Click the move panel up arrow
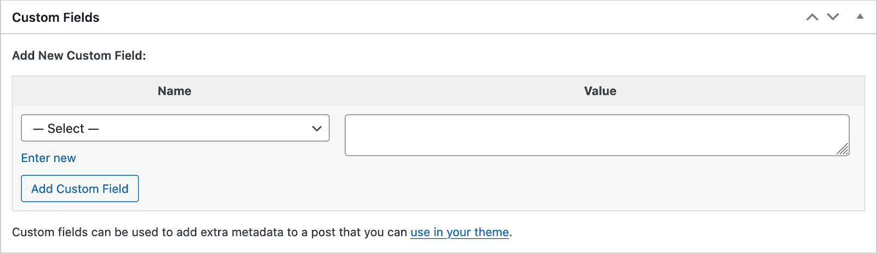This screenshot has height=254, width=877. pos(812,18)
